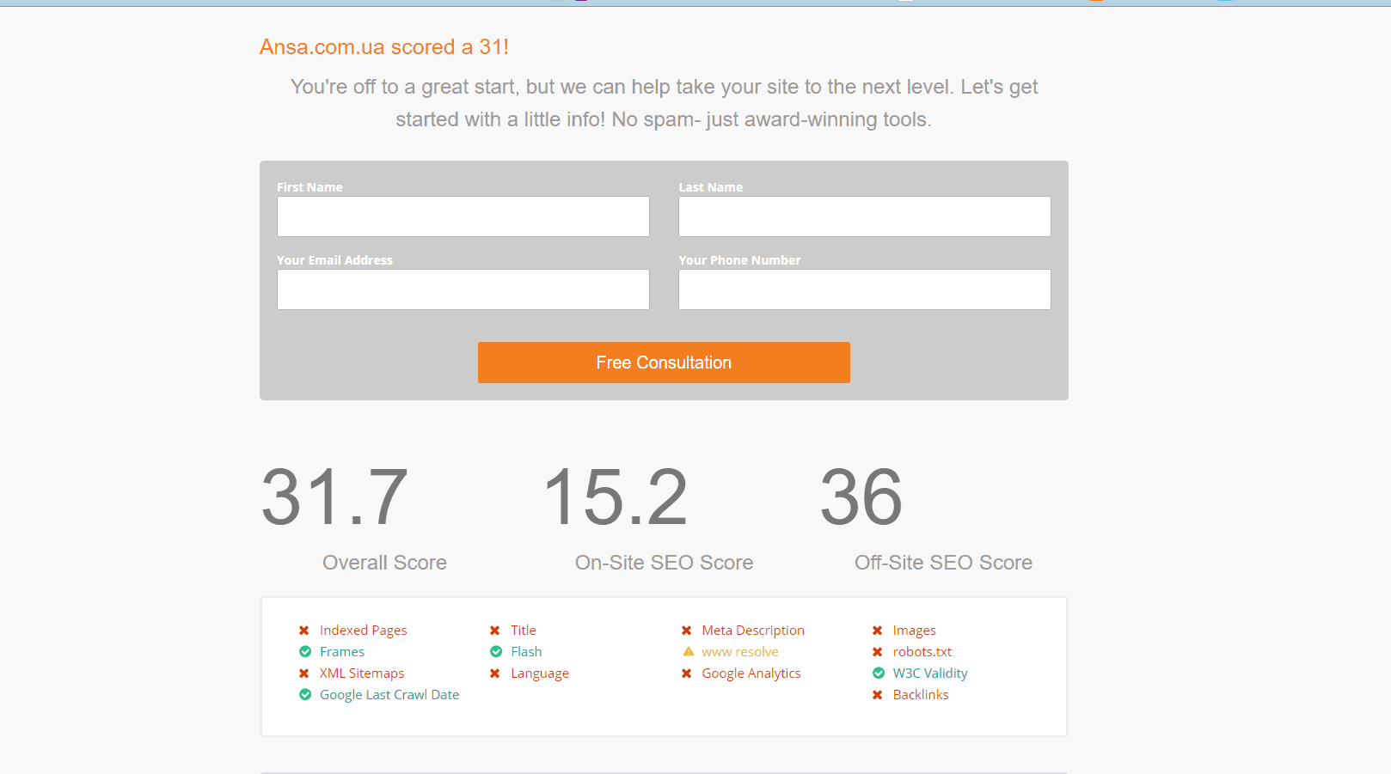
Task: Open the robots.txt result link
Action: [922, 652]
